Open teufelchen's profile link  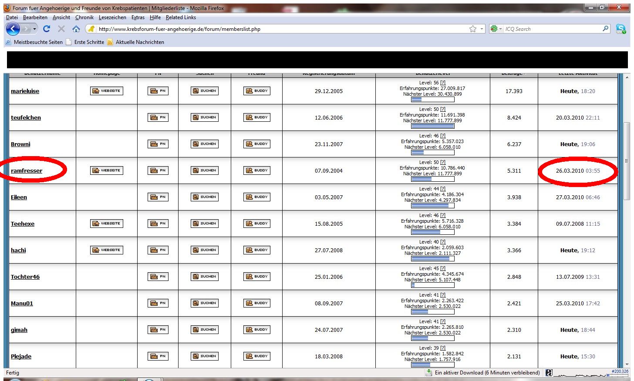[26, 118]
